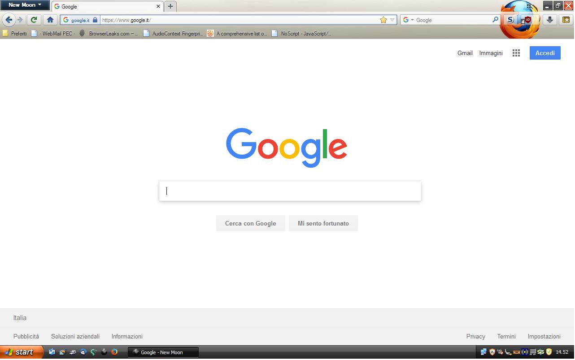Click the orange flame shield tray icon
Image resolution: width=575 pixels, height=360 pixels.
[x=492, y=352]
